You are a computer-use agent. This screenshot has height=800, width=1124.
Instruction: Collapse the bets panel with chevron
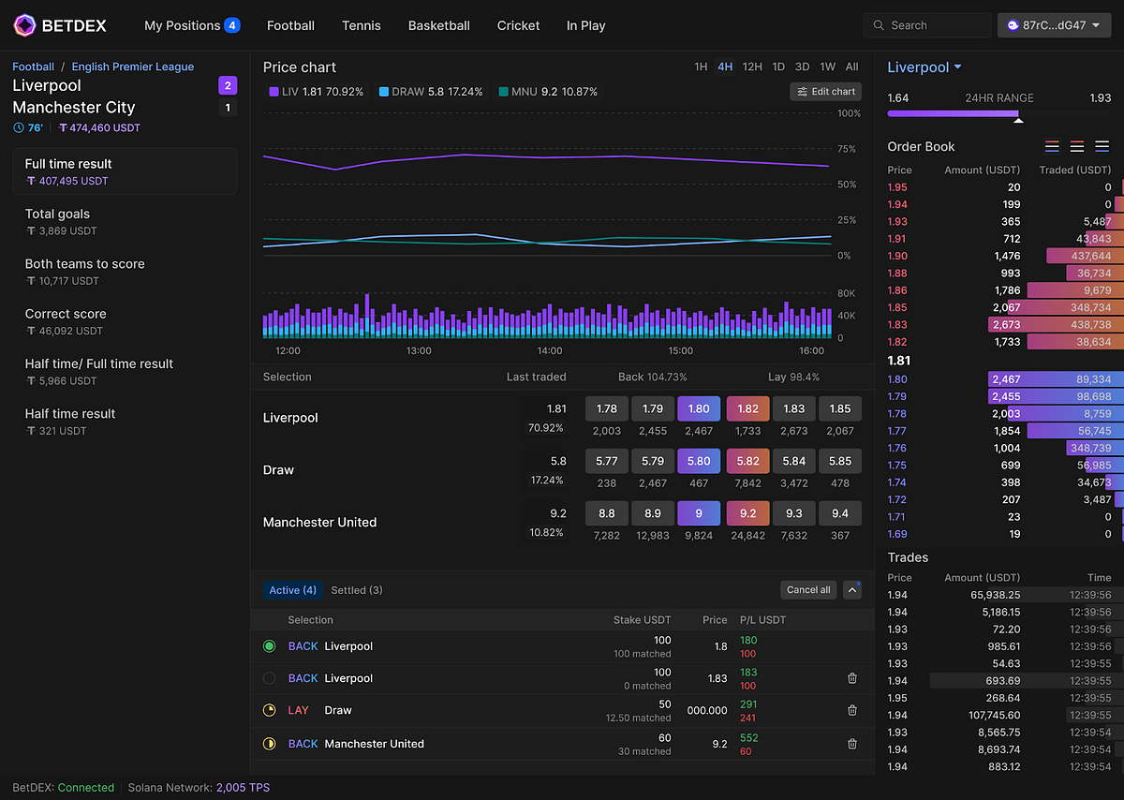(852, 590)
